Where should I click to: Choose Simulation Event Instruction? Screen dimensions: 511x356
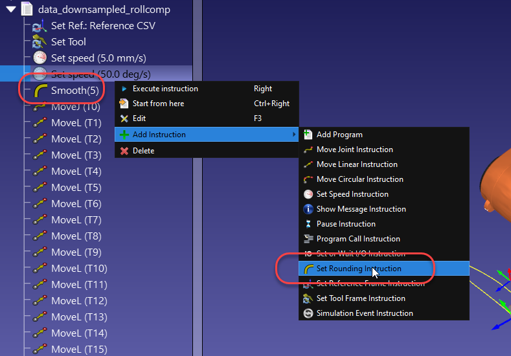point(384,313)
